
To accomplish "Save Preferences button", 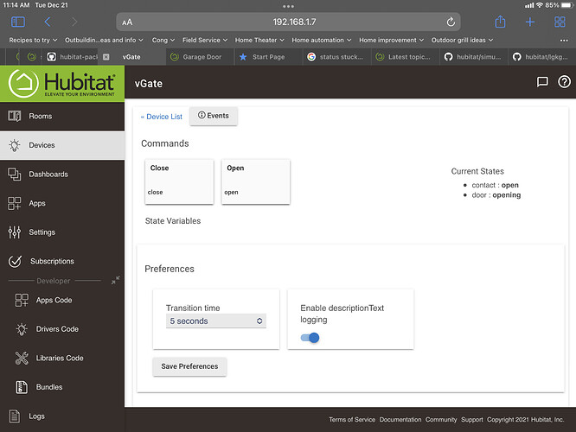I will coord(189,366).
